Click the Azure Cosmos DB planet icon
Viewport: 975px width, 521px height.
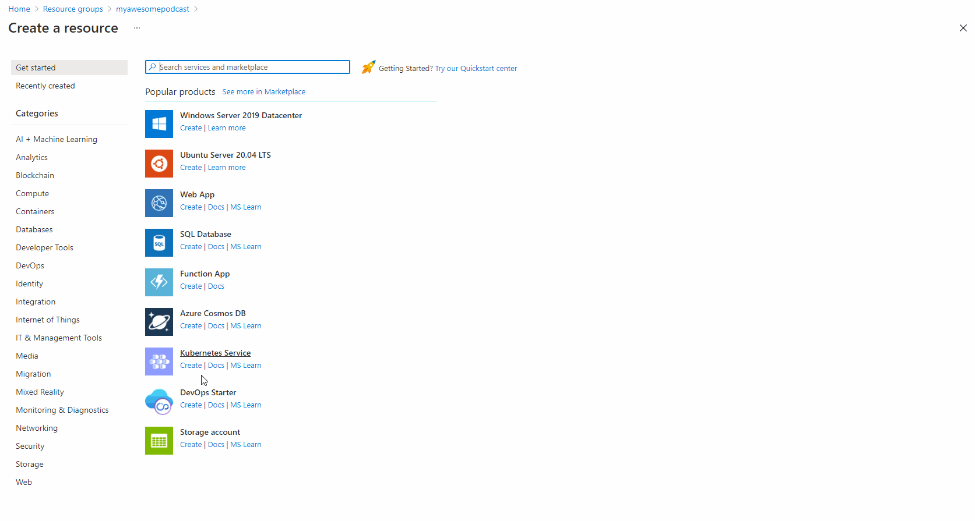point(159,322)
